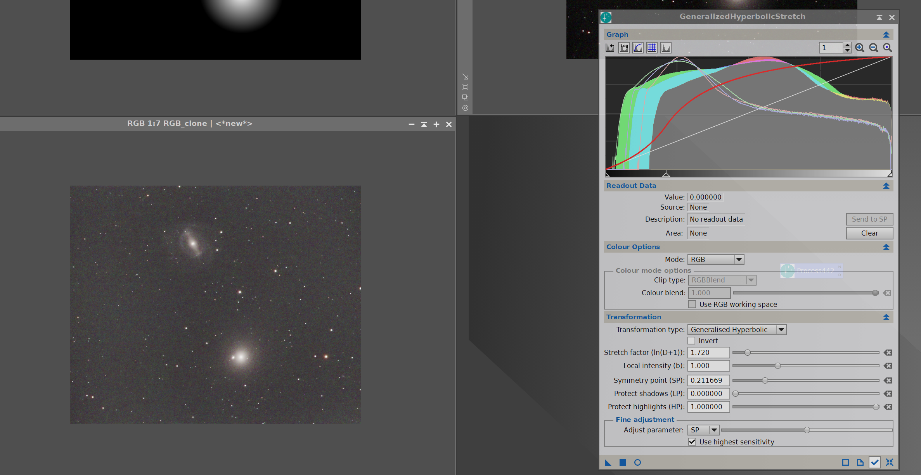The height and width of the screenshot is (475, 921).
Task: Toggle the grid display icon in Graph toolbar
Action: tap(652, 48)
